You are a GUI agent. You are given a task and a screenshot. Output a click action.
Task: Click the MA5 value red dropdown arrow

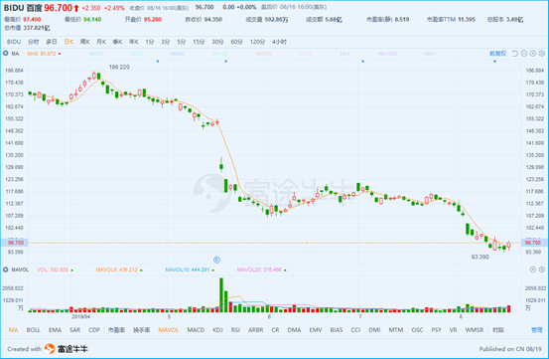coord(60,54)
